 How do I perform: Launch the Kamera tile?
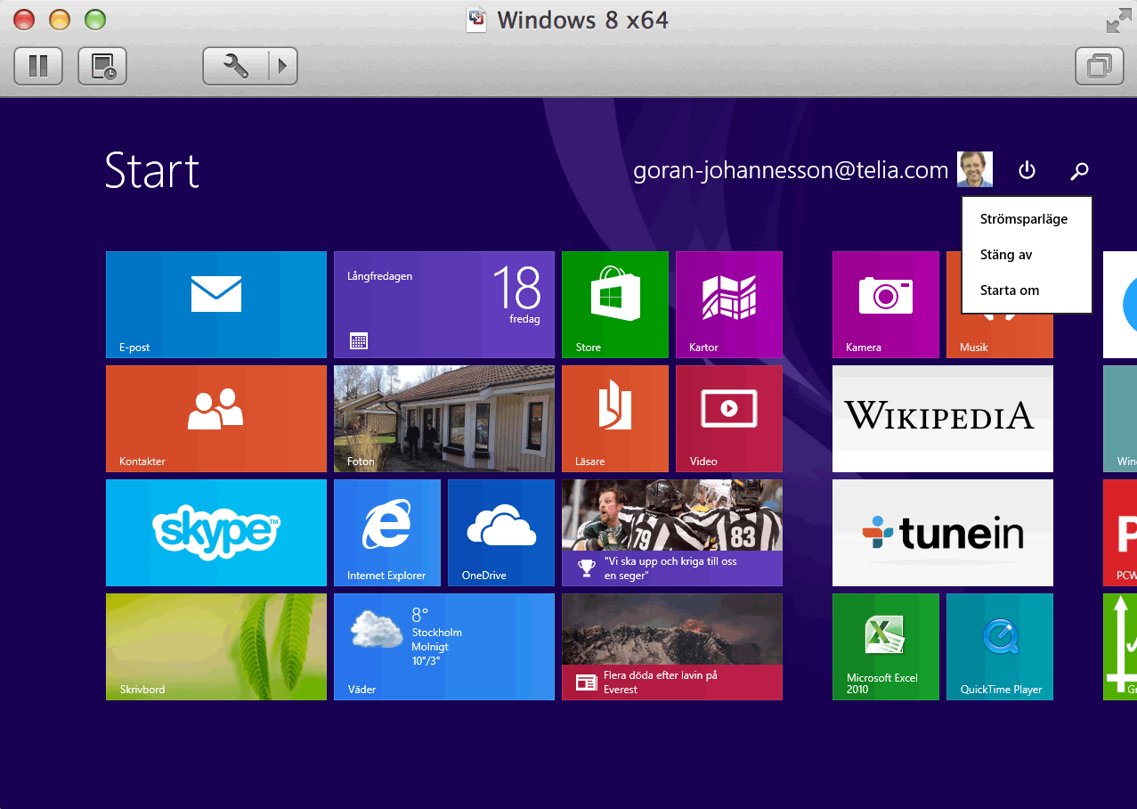[x=886, y=304]
